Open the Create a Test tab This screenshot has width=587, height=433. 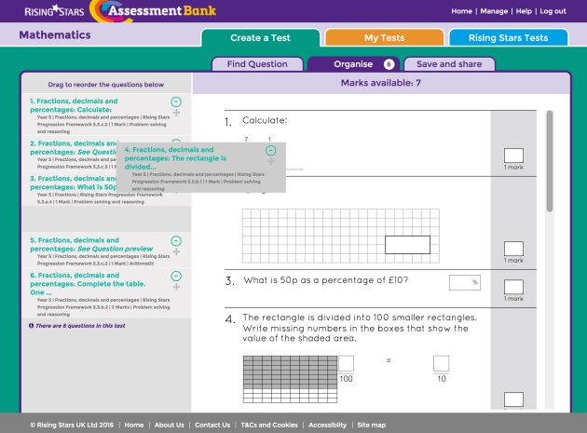click(x=261, y=38)
